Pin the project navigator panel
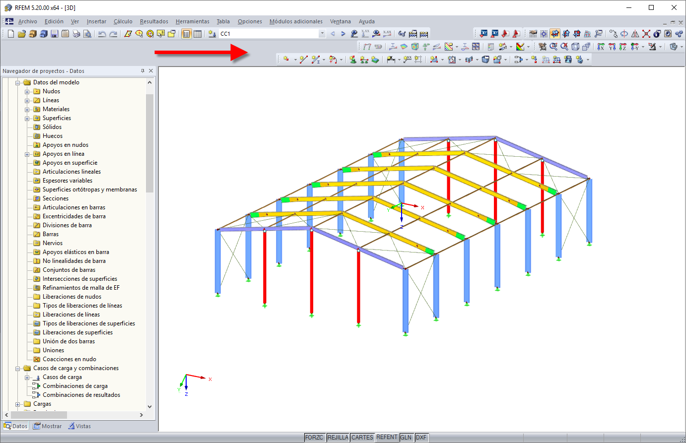Screen dimensions: 686x443 tap(142, 71)
